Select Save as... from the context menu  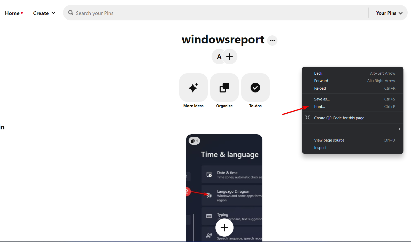click(x=353, y=99)
